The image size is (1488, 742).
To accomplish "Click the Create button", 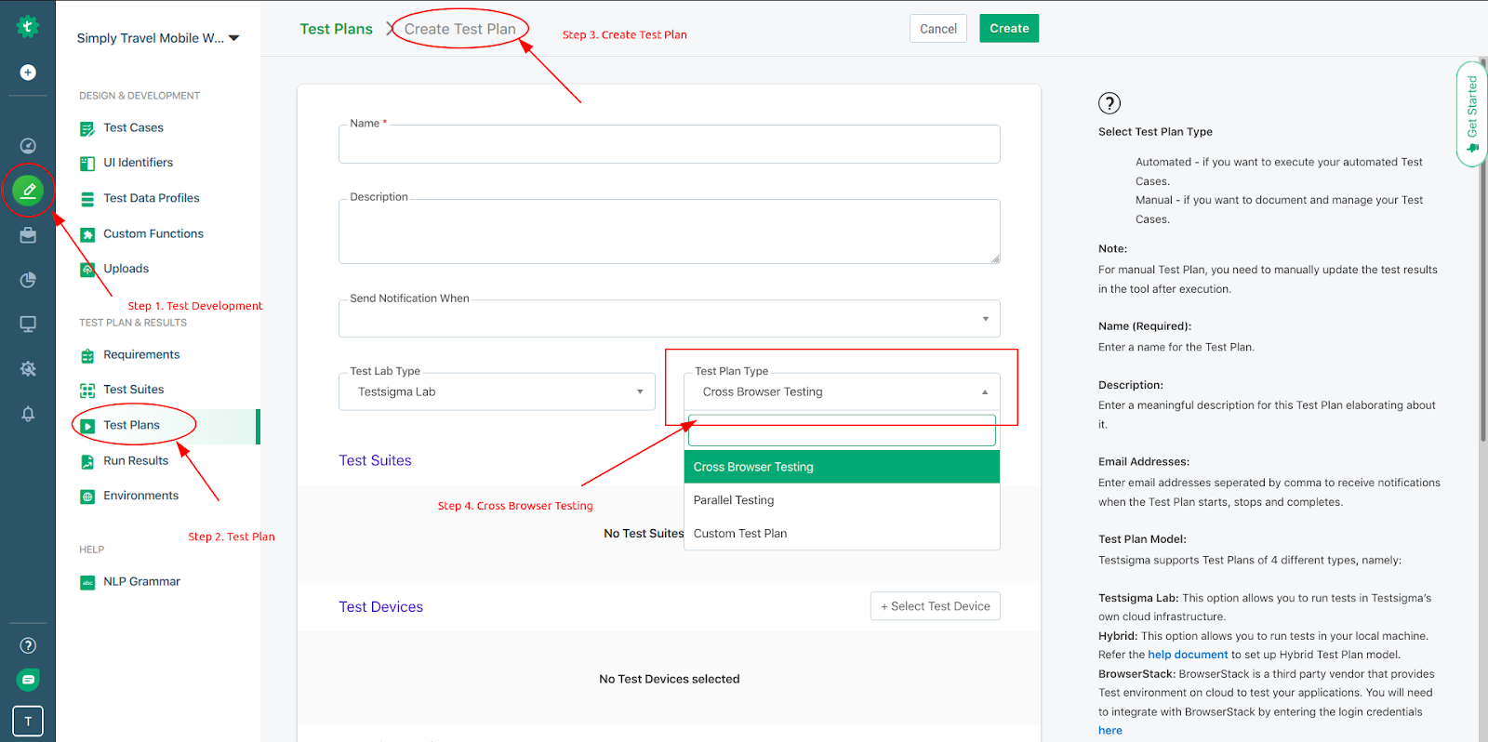I will (x=1009, y=29).
